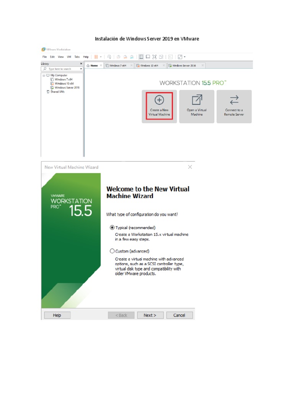294x393 pixels.
Task: Select Shared VMs in the library tree
Action: [57, 92]
